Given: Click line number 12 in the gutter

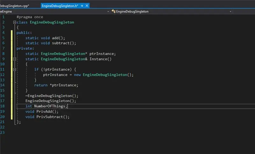Looking at the screenshot, I should 3,75.
